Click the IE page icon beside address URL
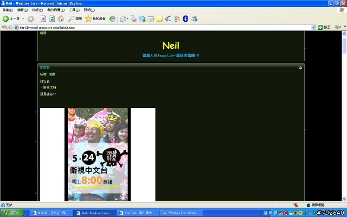Image resolution: width=347 pixels, height=217 pixels. (x=16, y=28)
